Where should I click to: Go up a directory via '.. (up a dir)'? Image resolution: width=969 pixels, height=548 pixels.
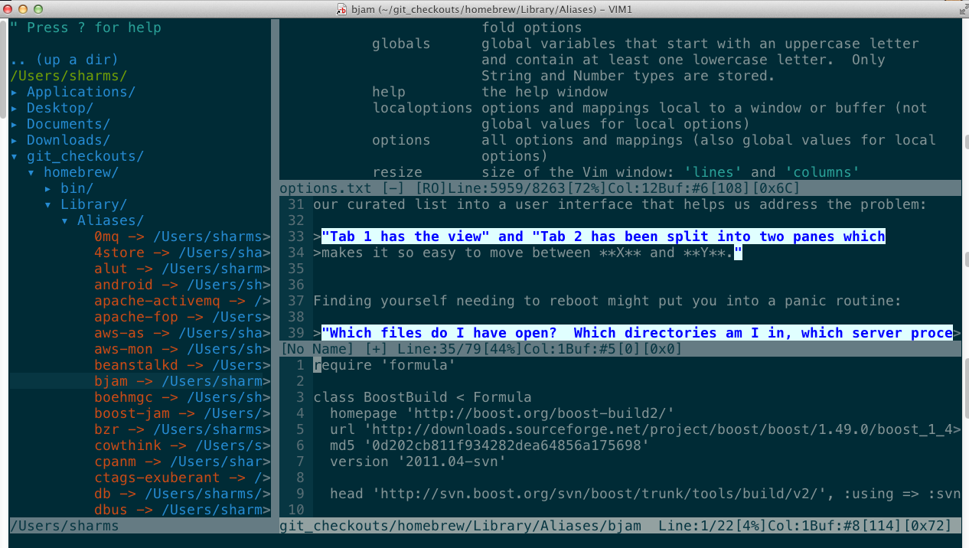(65, 60)
